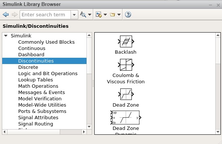222x144 pixels.
Task: Click the back navigation arrow
Action: (6, 14)
